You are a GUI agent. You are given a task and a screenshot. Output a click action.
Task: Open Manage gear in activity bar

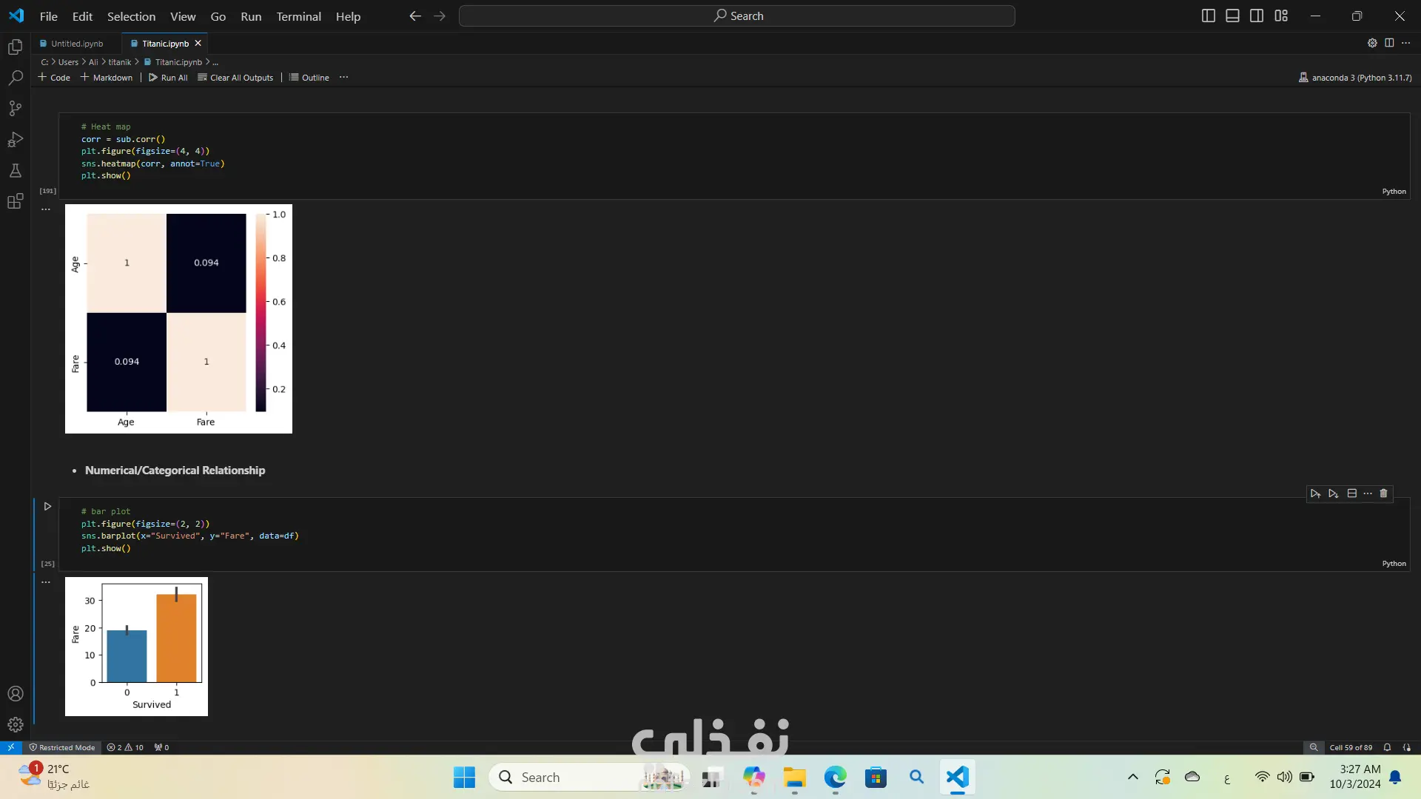click(x=15, y=724)
